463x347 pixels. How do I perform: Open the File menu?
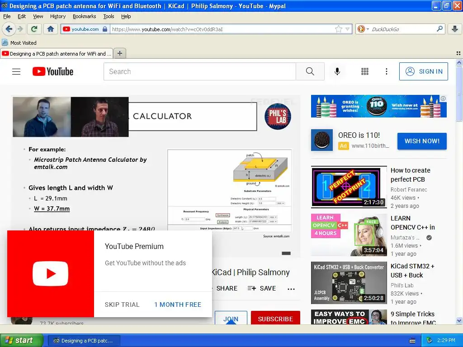tap(7, 16)
